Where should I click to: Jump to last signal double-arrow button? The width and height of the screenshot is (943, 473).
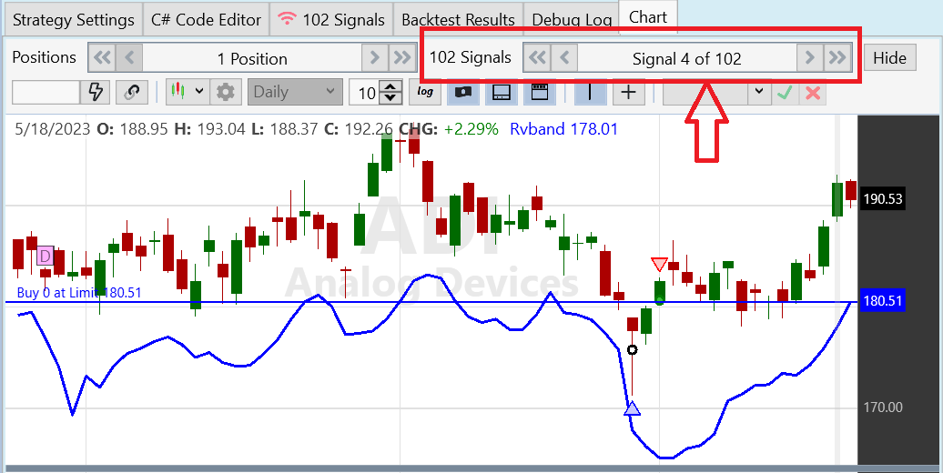[837, 58]
